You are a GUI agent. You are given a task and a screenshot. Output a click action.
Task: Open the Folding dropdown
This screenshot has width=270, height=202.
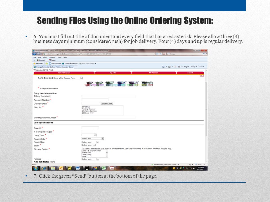90,159
